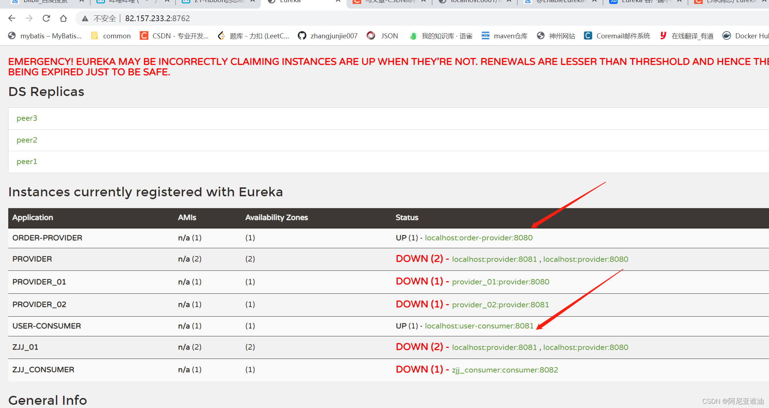The width and height of the screenshot is (769, 408).
Task: Click the insecure site warning icon
Action: [85, 19]
